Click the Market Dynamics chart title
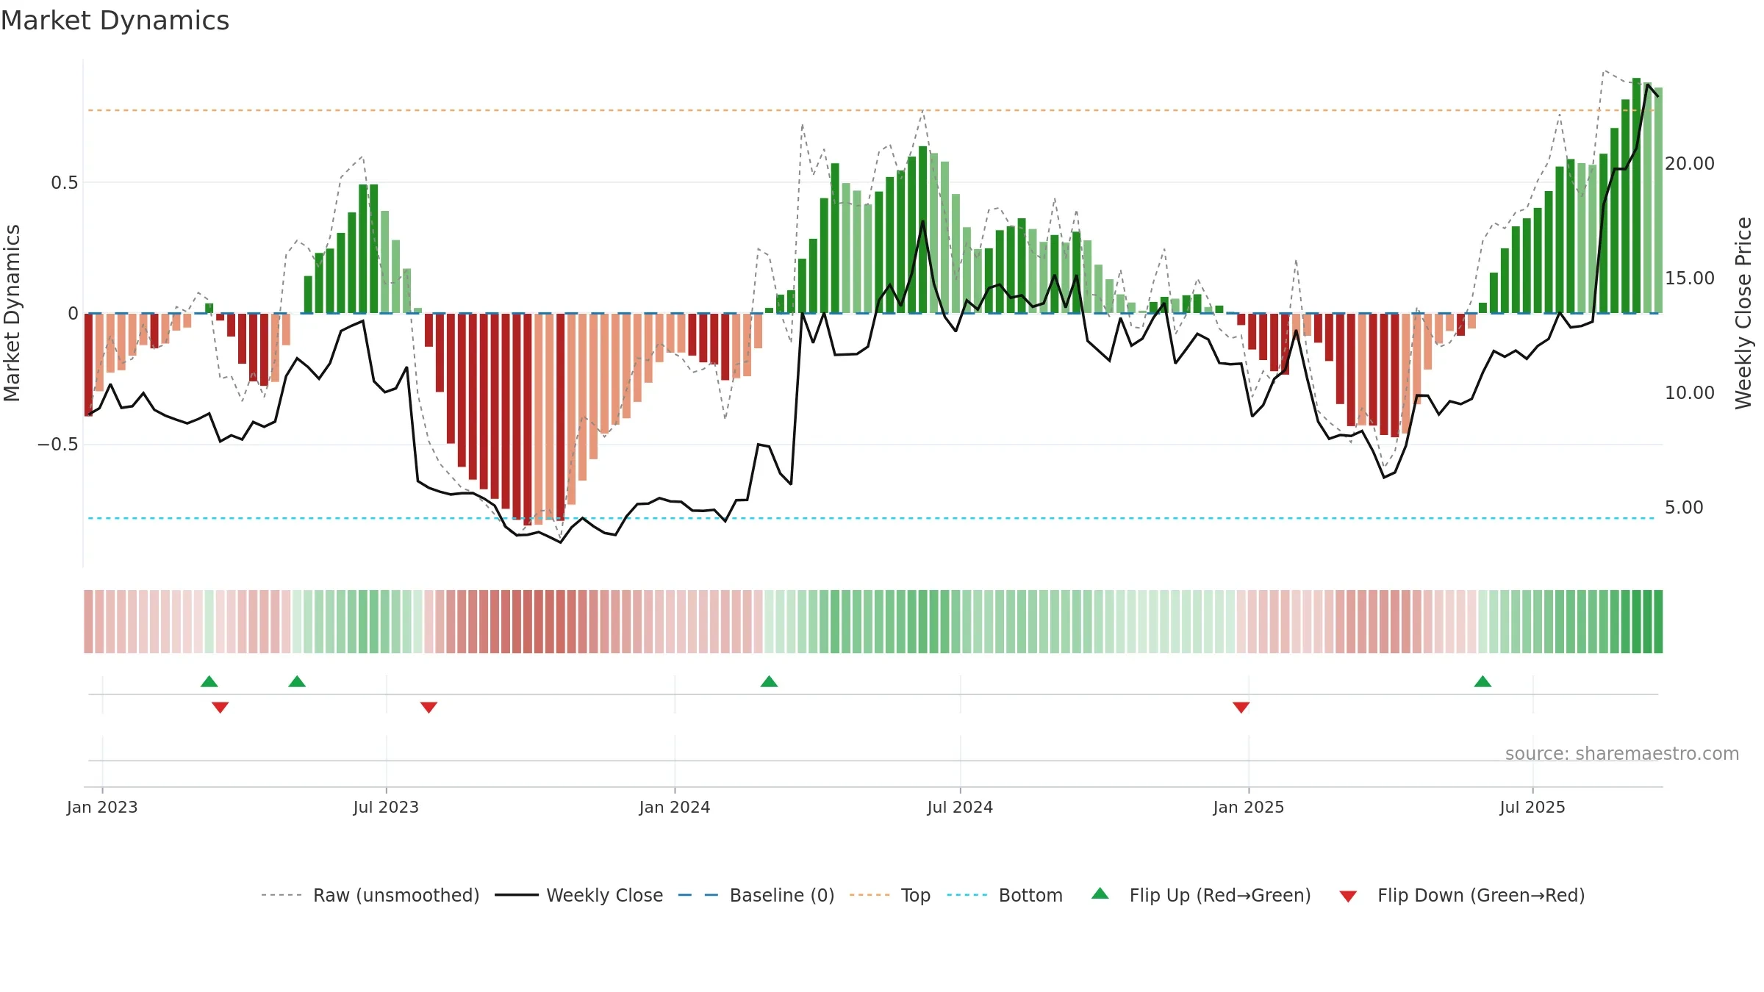 115,21
